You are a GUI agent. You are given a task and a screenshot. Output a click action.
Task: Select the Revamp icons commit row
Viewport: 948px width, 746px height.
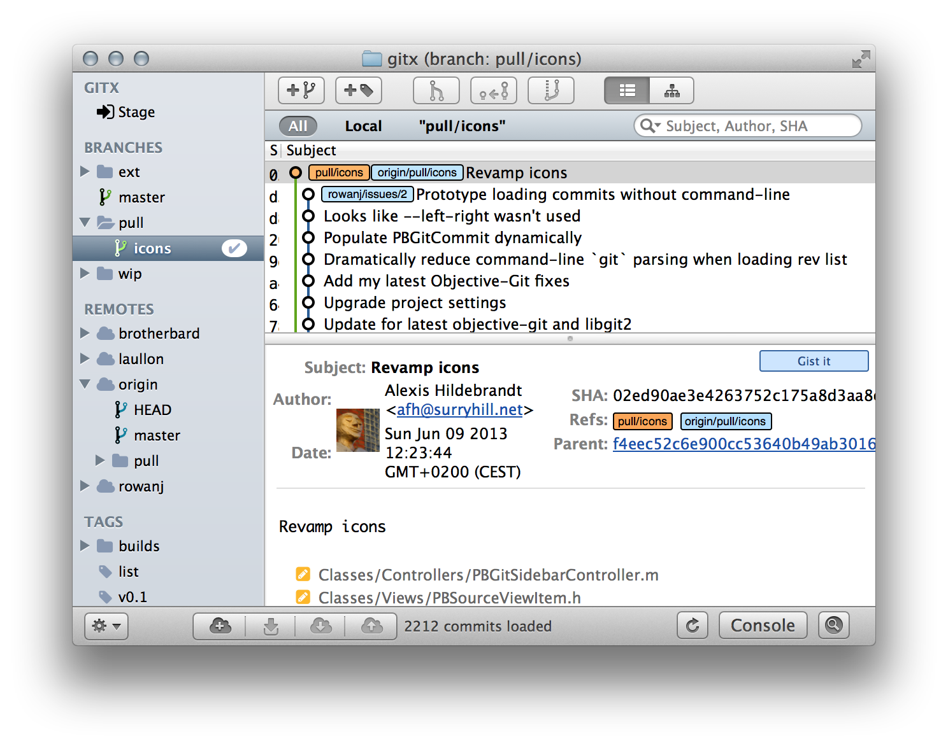pos(570,172)
